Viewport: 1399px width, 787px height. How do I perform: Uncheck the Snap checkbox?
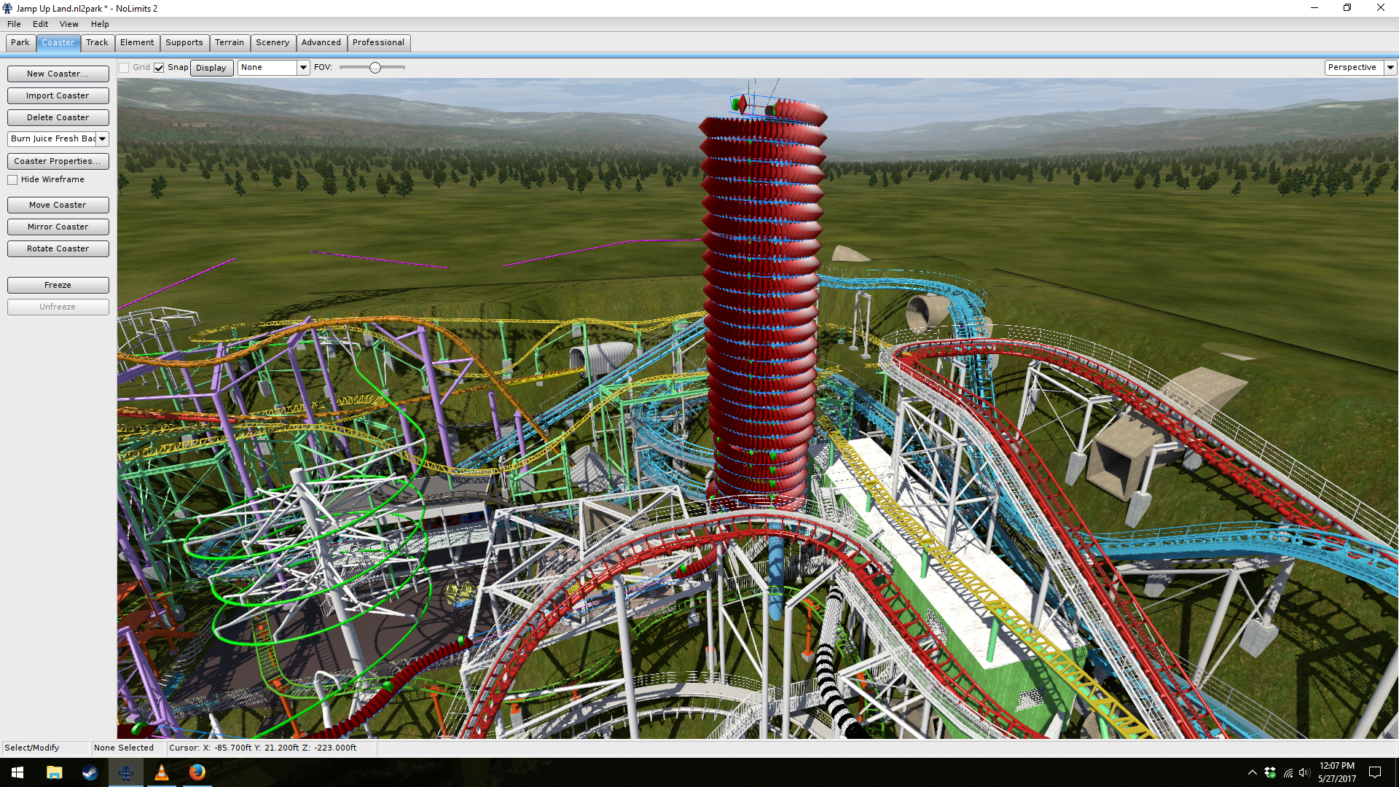159,68
